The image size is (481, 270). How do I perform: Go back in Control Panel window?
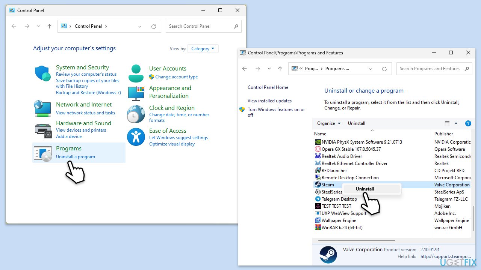click(14, 26)
